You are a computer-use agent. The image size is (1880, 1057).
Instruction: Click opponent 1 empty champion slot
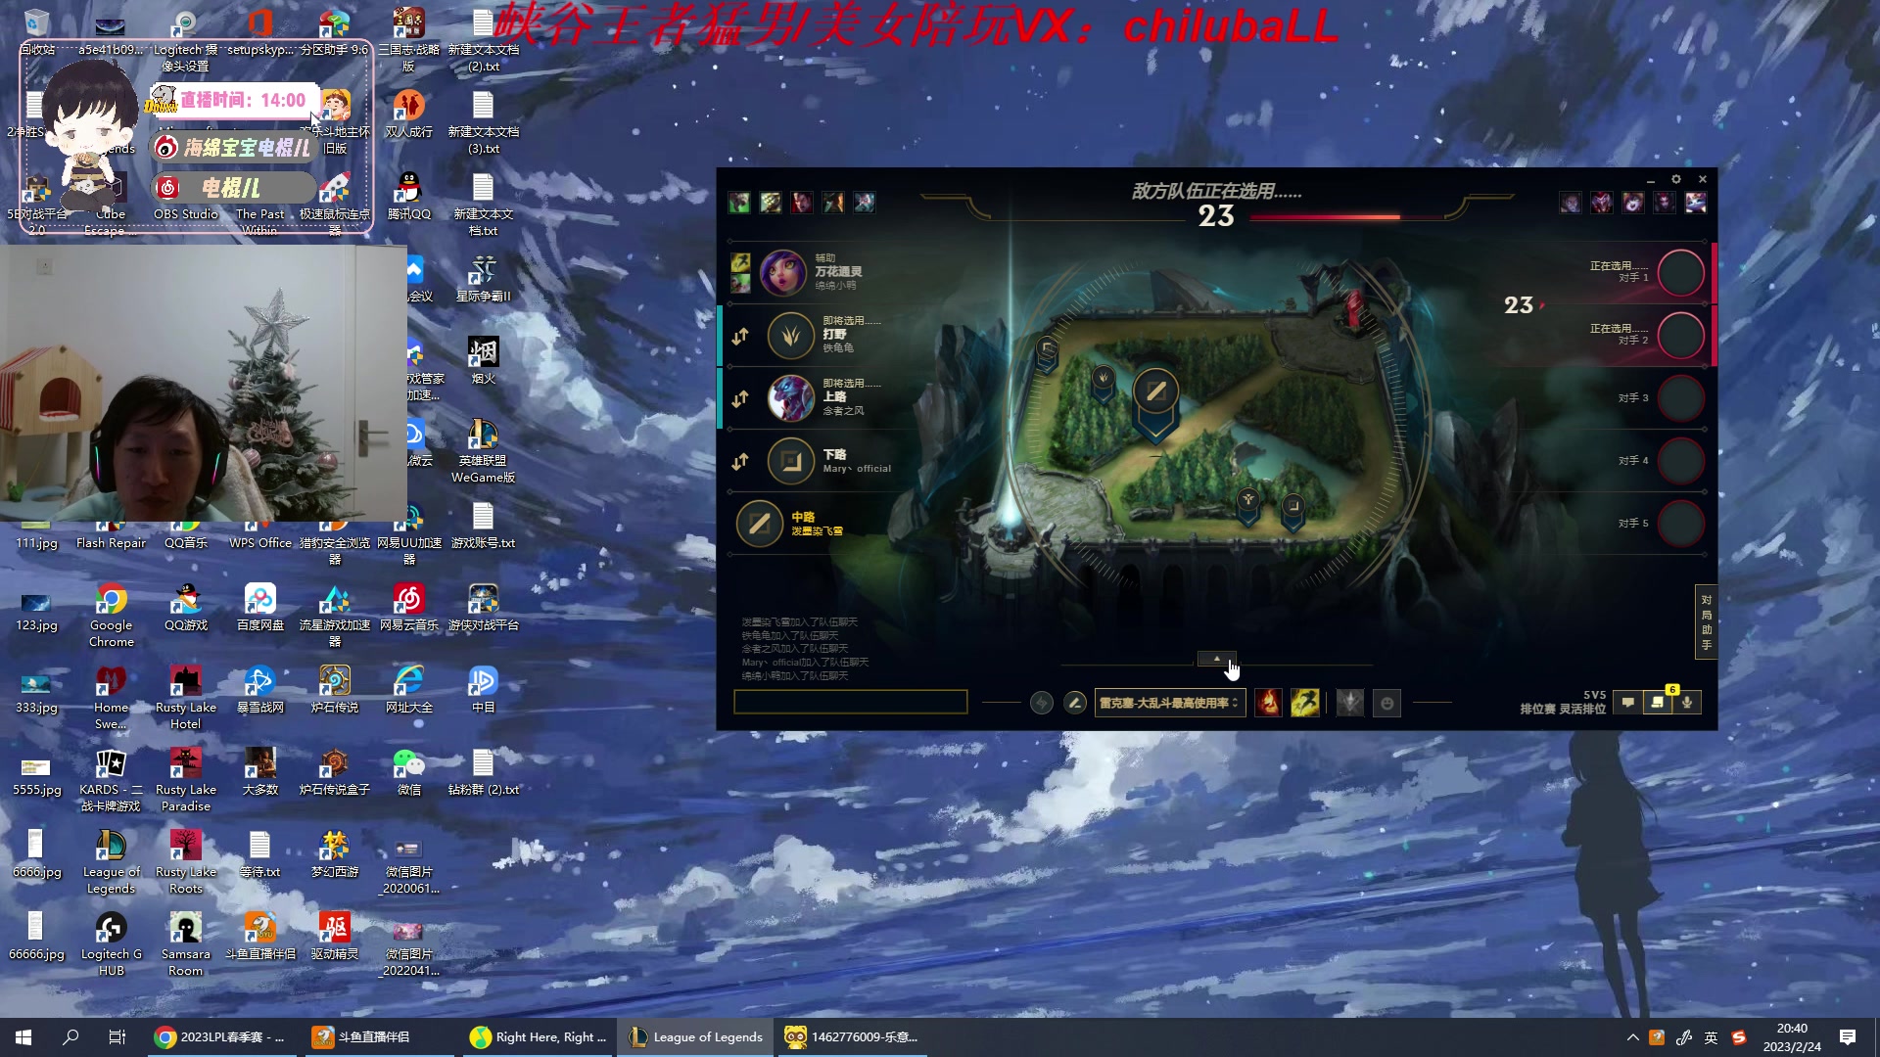[x=1681, y=273]
